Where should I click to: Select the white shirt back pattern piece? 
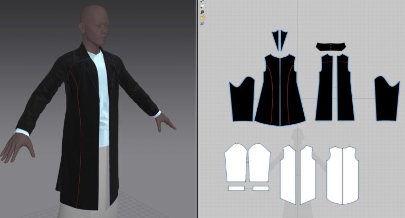click(x=342, y=175)
